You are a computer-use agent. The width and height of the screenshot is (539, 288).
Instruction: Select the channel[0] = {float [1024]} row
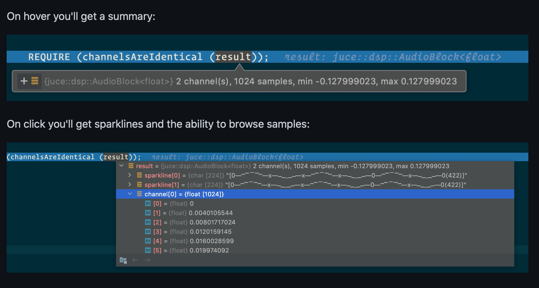pyautogui.click(x=315, y=194)
